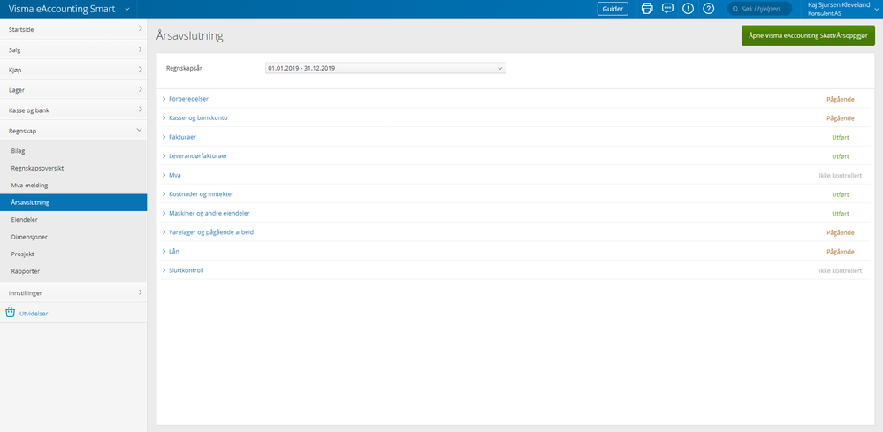Expand the Sluttkontroll section
Image resolution: width=883 pixels, height=432 pixels.
coord(186,270)
